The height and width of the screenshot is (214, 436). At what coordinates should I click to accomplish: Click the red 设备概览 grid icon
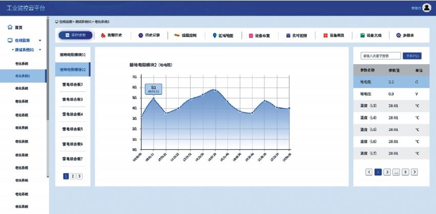[x=325, y=35]
